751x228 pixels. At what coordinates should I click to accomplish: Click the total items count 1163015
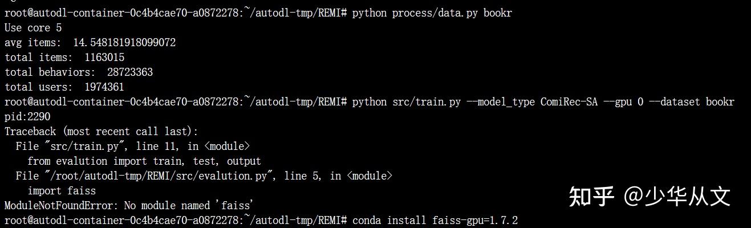coord(104,57)
